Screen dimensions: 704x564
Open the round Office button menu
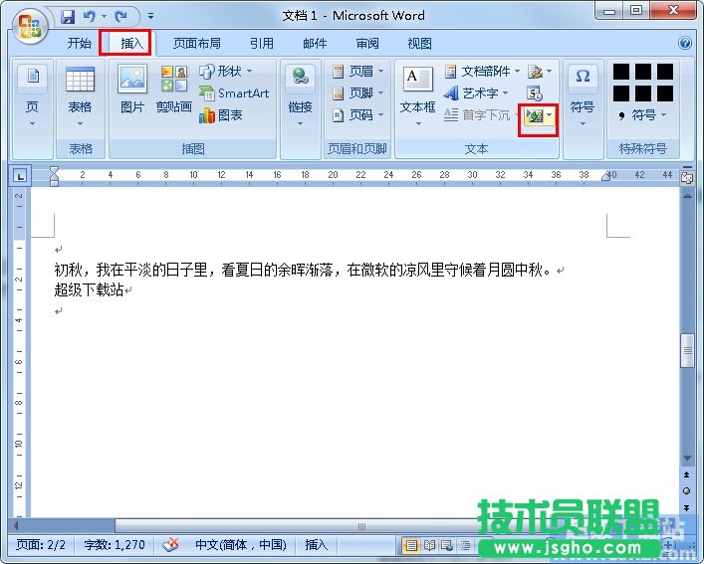point(30,26)
